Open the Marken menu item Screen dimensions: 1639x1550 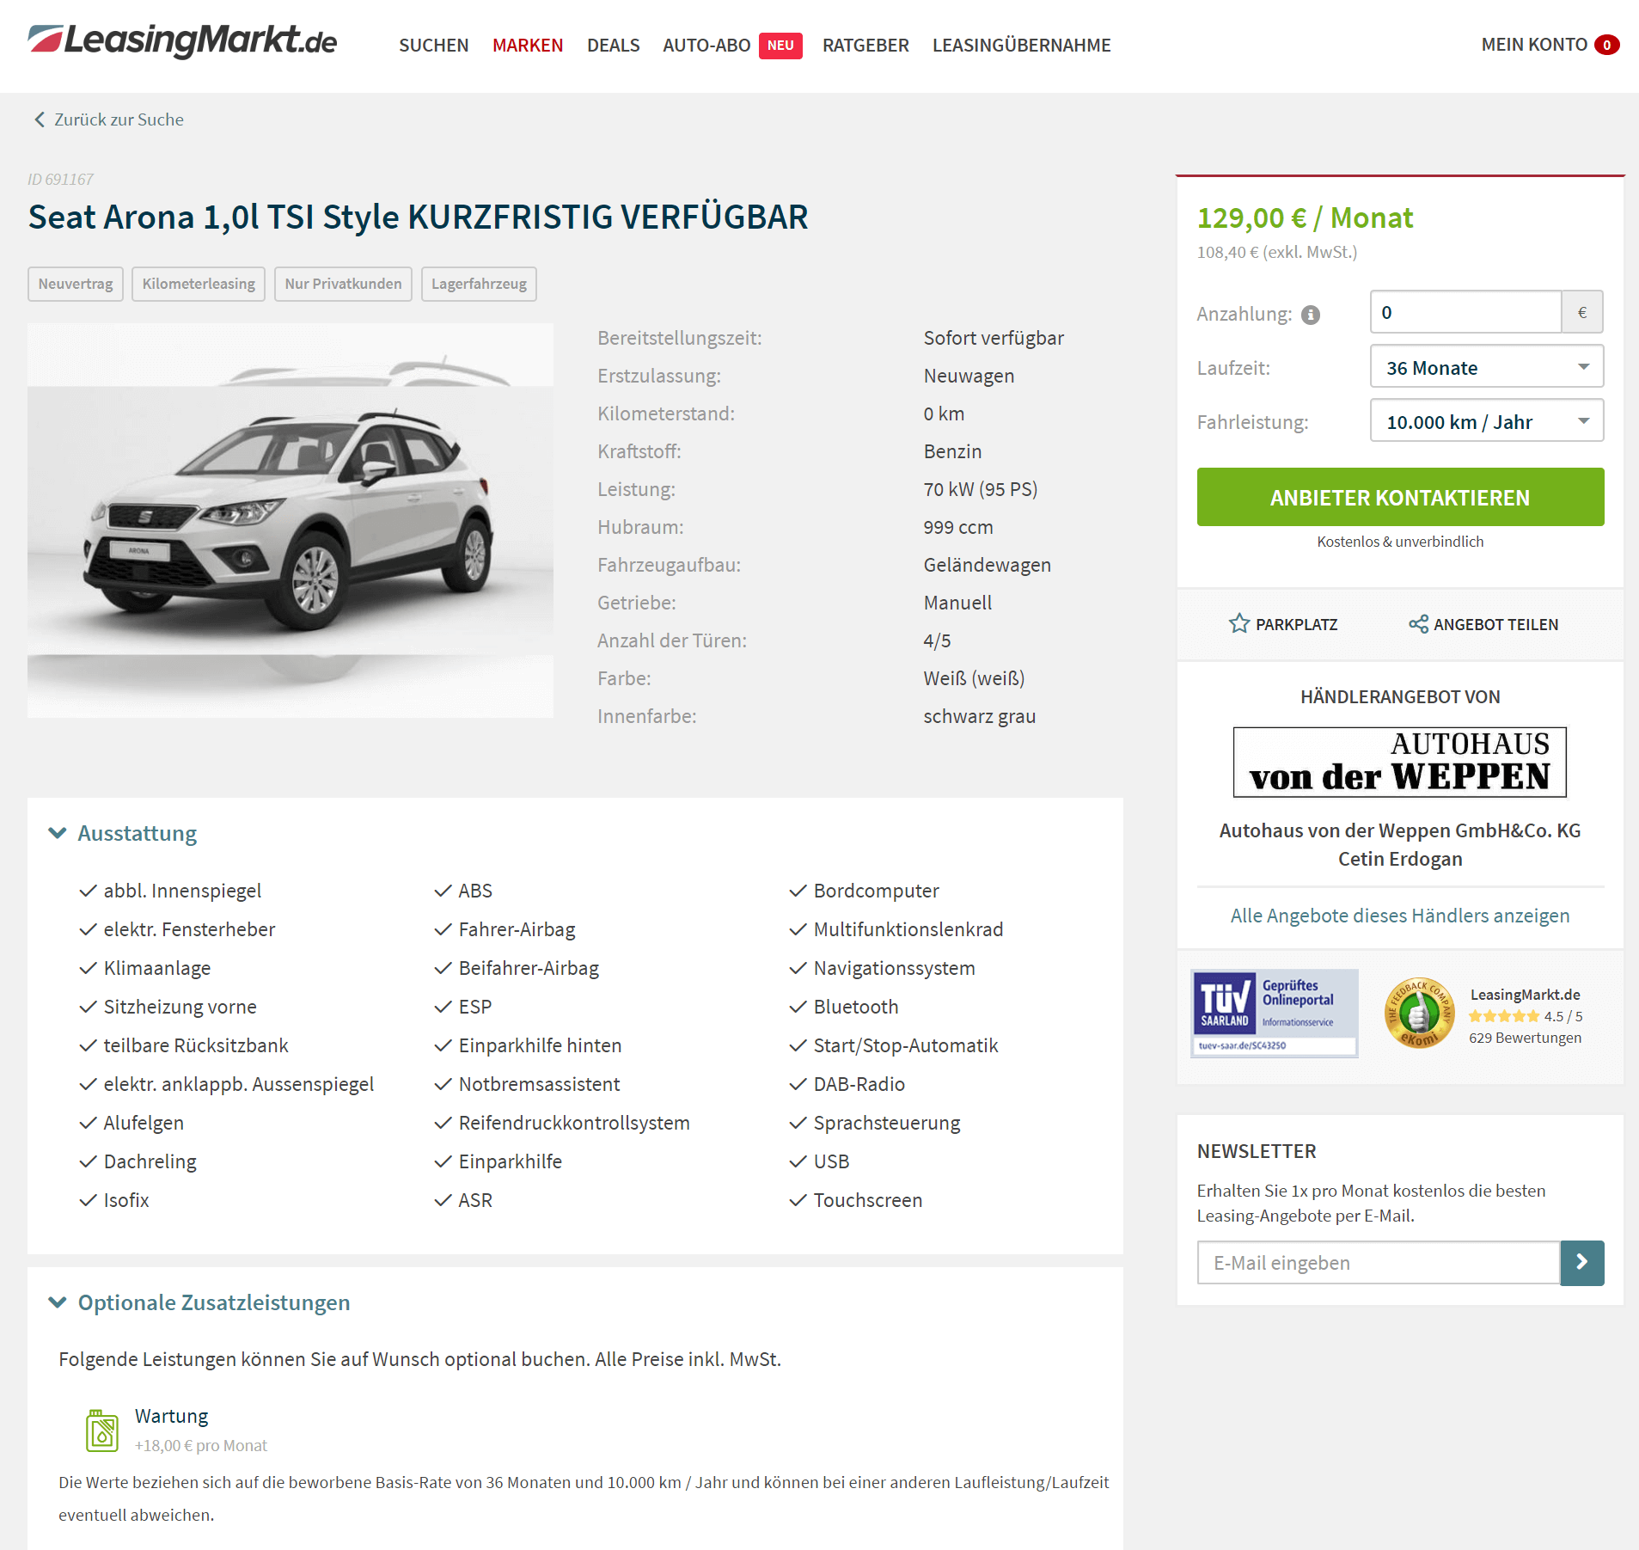(528, 45)
